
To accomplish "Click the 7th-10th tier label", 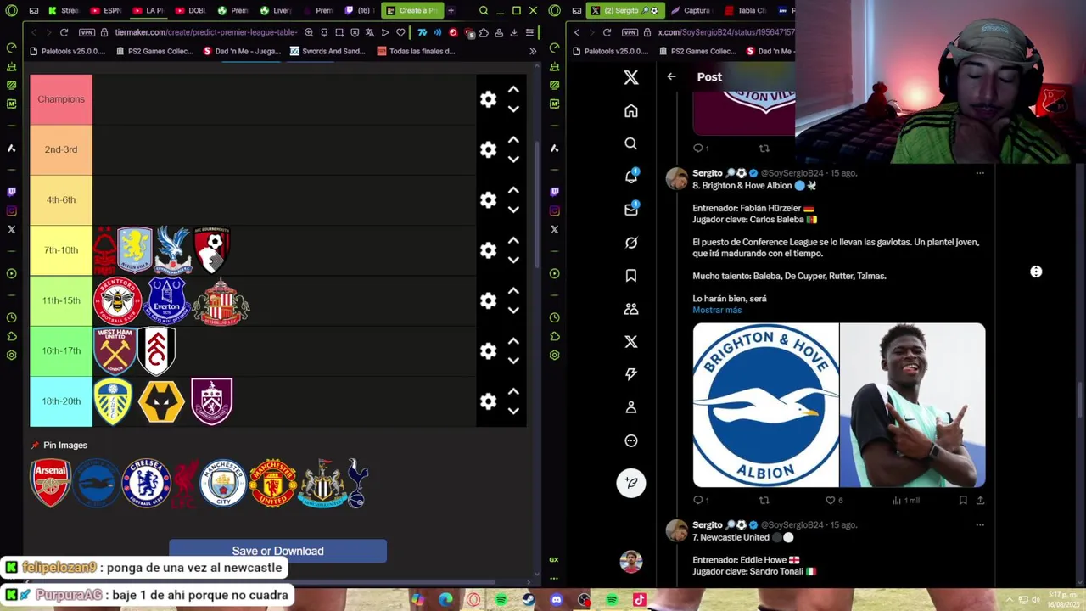I will tap(61, 250).
